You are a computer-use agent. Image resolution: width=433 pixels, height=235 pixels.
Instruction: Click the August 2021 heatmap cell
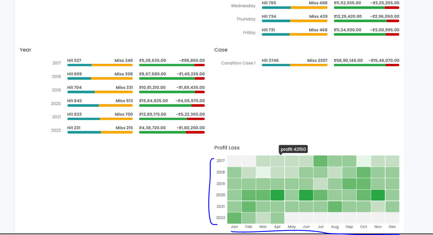335,207
